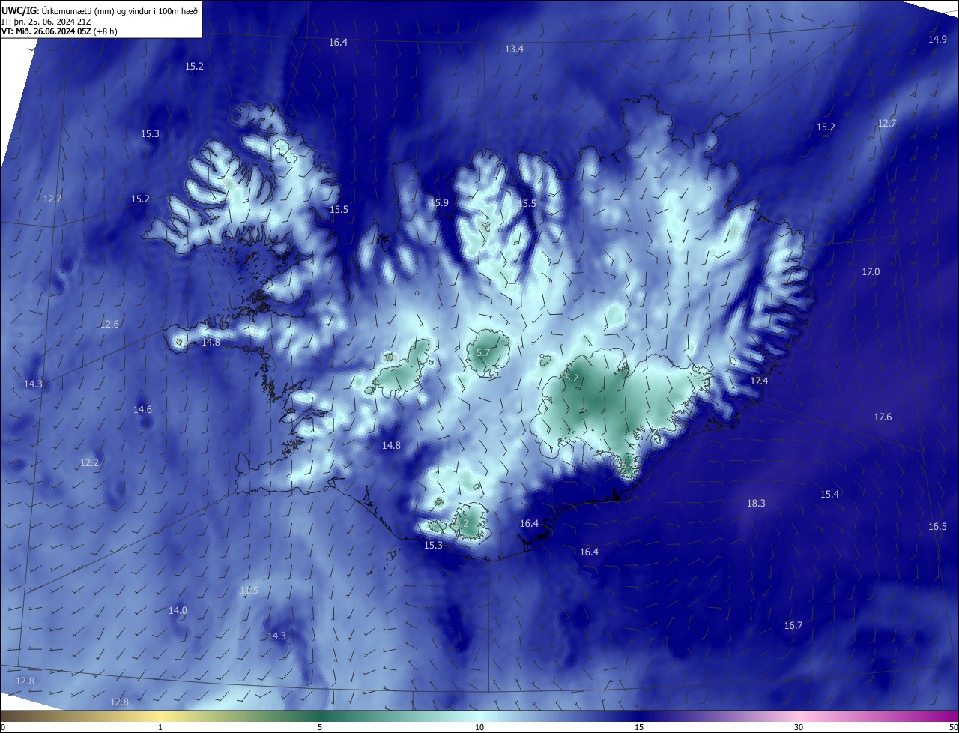
Task: Click the 12.2 value label on the map
Action: pos(89,462)
